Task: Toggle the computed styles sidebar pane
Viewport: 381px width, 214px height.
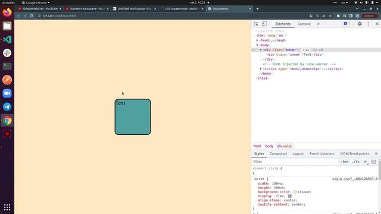Action: click(x=373, y=162)
